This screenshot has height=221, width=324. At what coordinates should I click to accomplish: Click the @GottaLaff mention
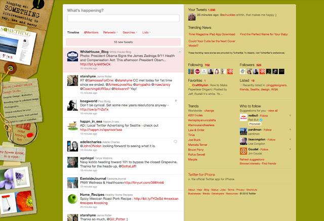(127, 166)
